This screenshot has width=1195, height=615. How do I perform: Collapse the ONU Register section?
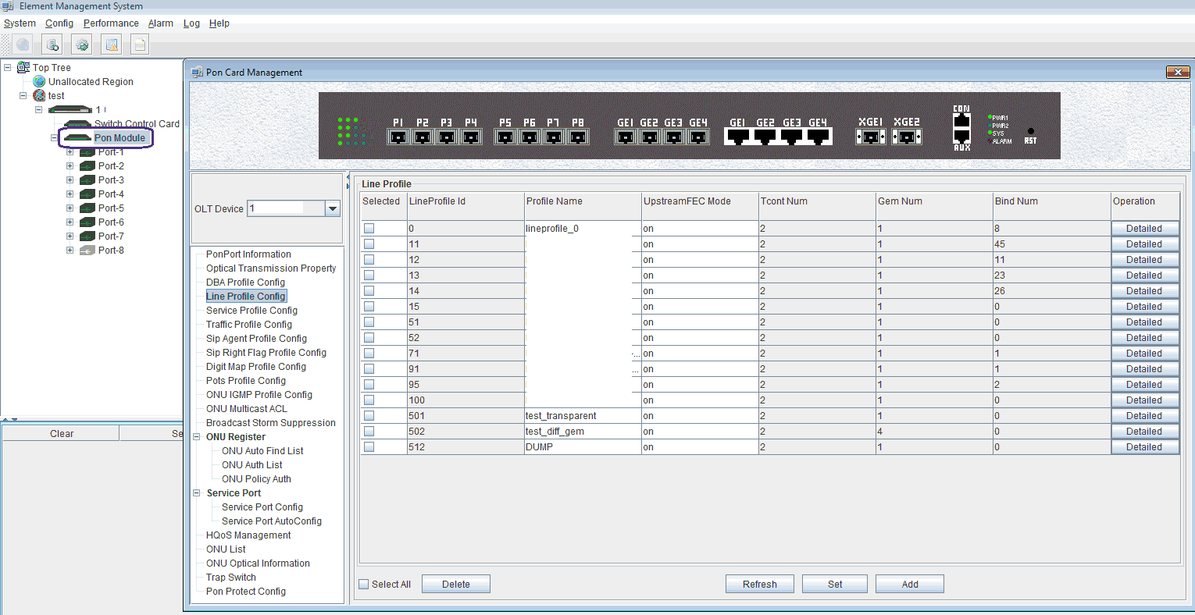(x=198, y=437)
